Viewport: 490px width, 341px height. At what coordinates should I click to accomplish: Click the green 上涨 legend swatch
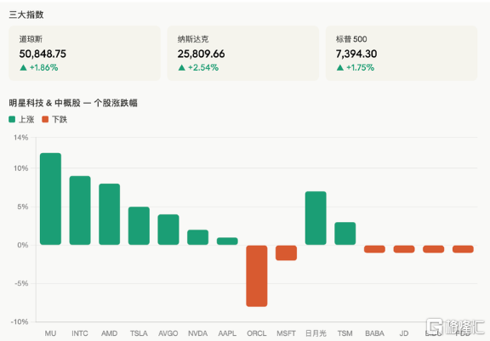tap(12, 119)
